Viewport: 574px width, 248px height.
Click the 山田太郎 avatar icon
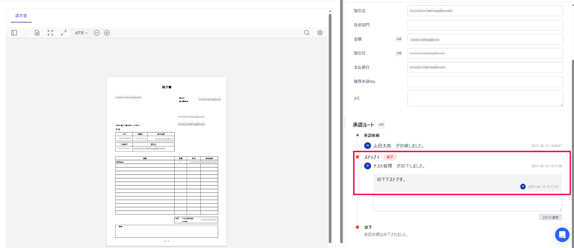367,146
